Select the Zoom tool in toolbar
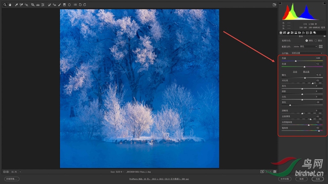Screen dimensions: 328x184 coord(5,4)
